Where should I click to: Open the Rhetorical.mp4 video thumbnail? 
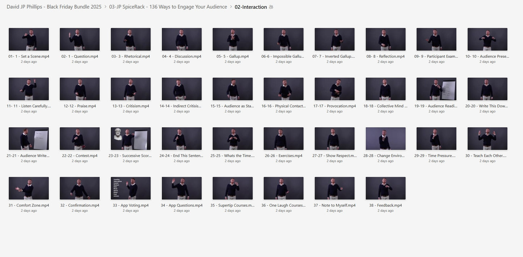pos(131,39)
